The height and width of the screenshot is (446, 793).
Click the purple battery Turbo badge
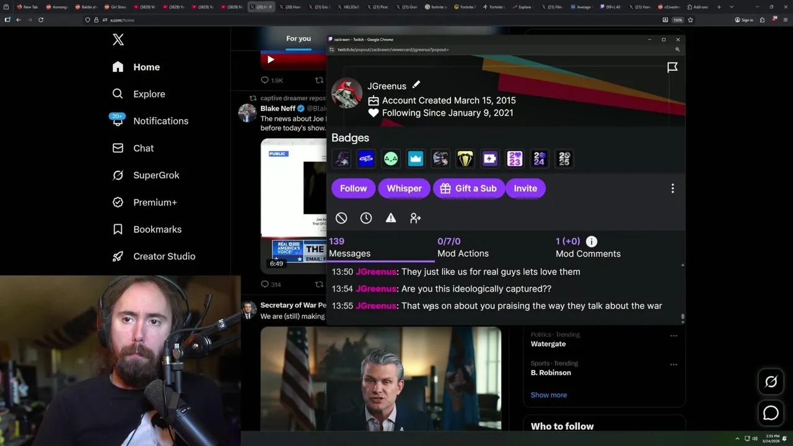point(490,159)
